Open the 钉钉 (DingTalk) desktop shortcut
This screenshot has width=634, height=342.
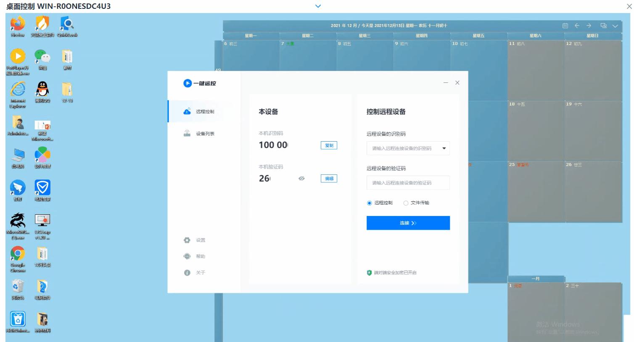coord(18,190)
